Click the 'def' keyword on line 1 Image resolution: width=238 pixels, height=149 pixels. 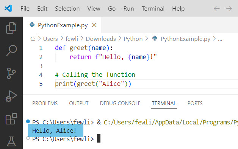click(60, 48)
